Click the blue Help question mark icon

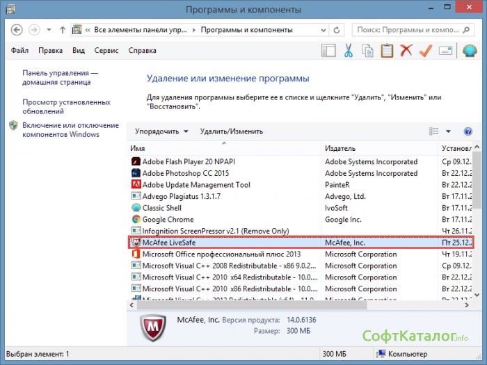click(x=468, y=131)
